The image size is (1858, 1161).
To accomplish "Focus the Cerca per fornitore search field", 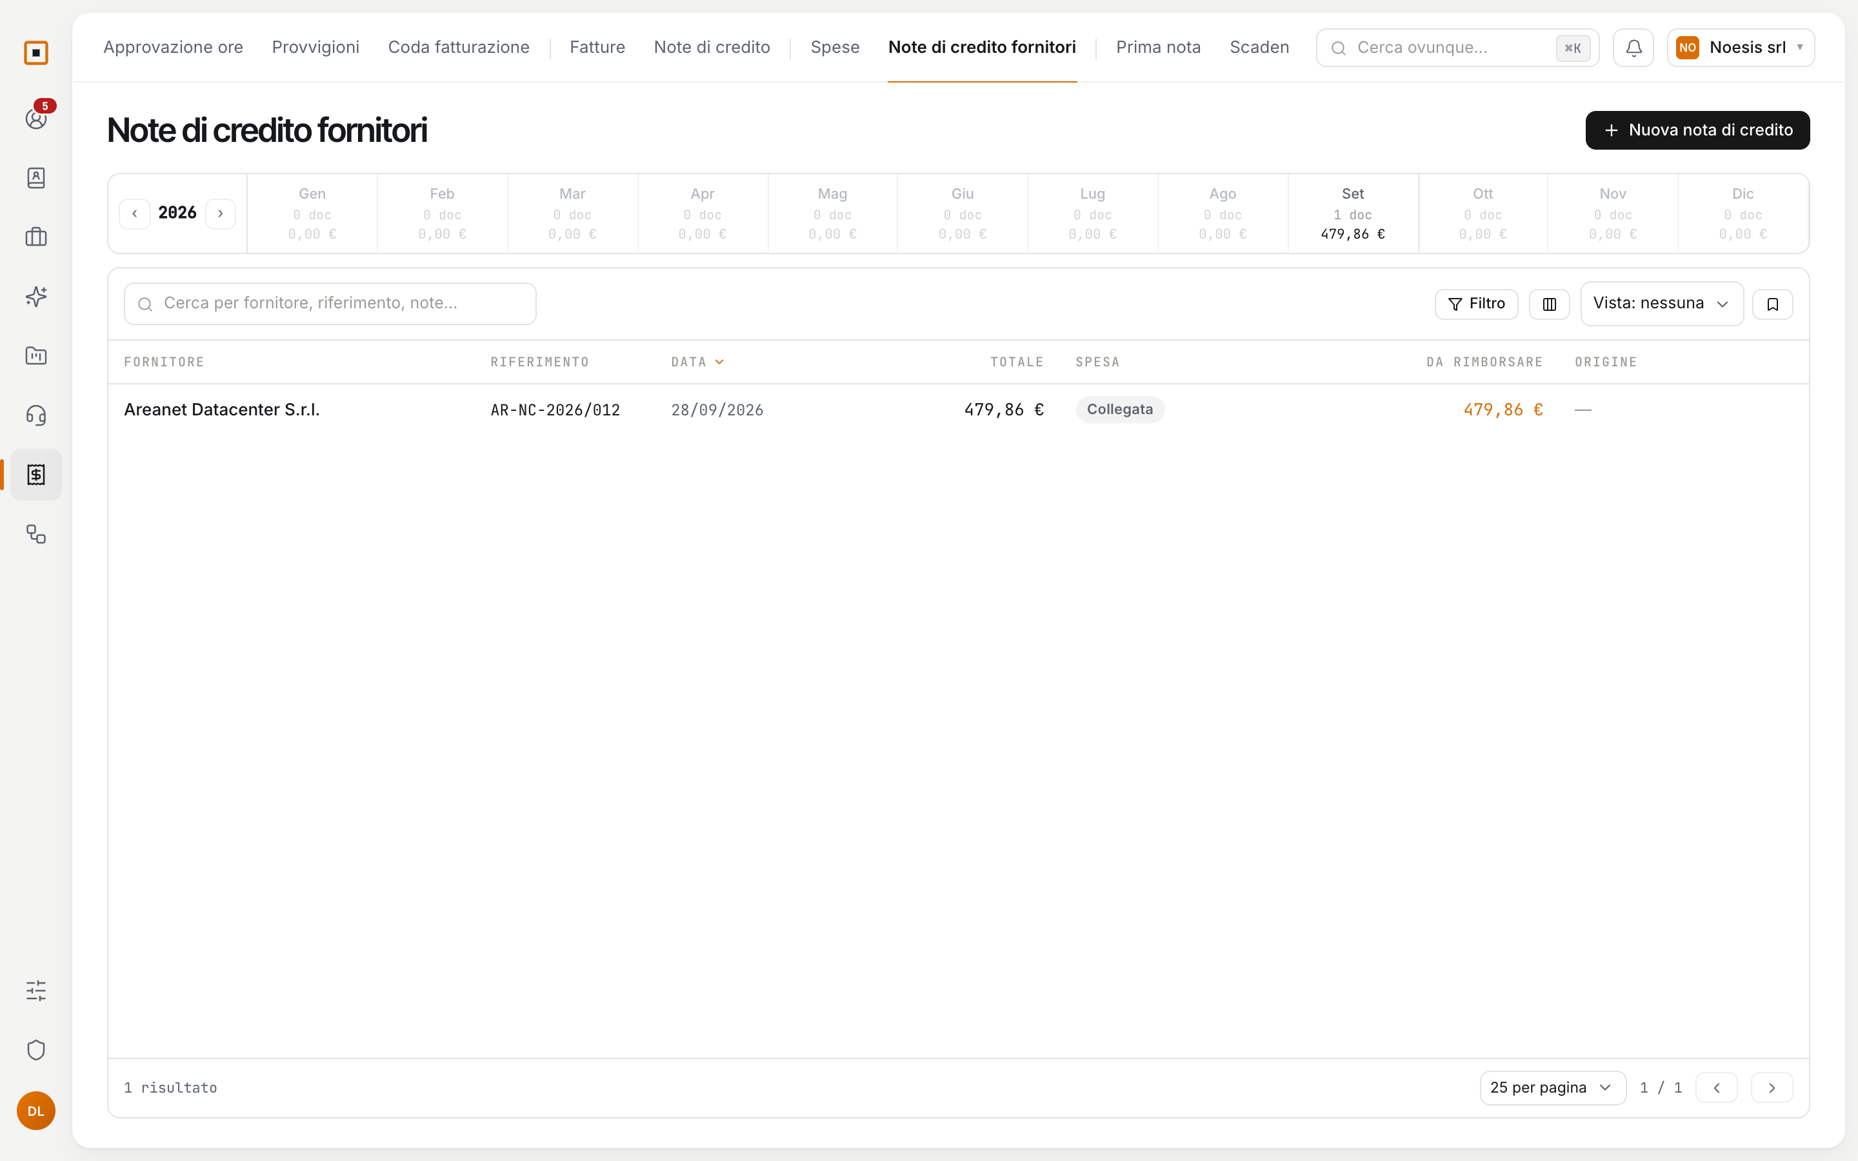I will pyautogui.click(x=330, y=304).
